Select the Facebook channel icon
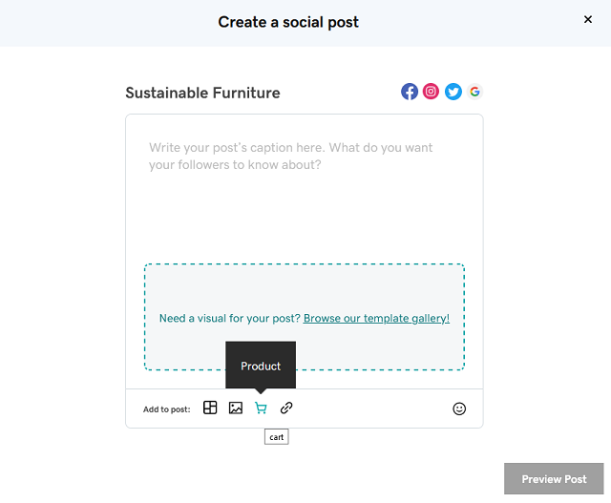This screenshot has height=503, width=611. point(410,92)
